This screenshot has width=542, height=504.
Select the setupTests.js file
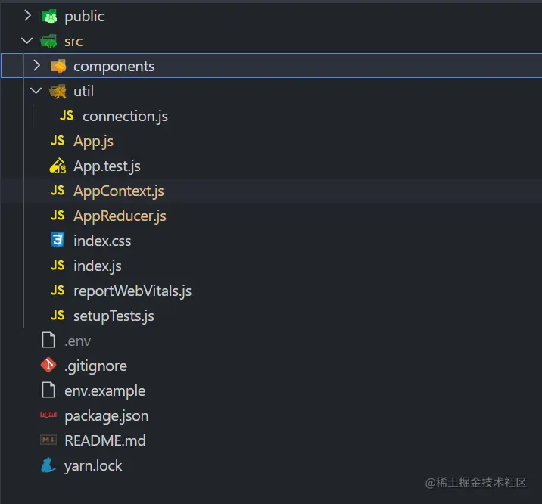(x=114, y=316)
